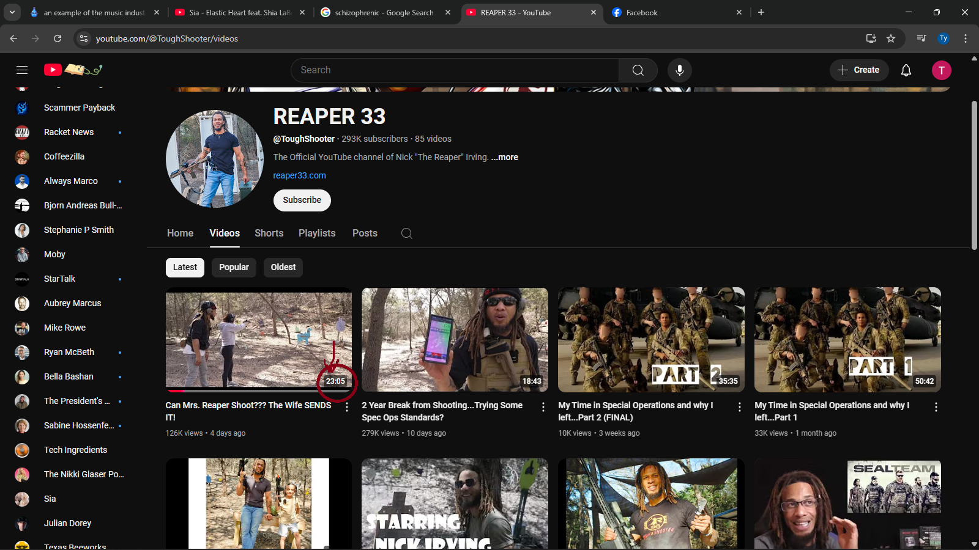Open options for Special Operations Part 2 video

click(740, 407)
